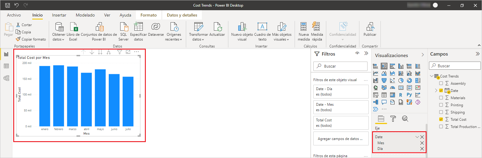Click Cortar scissors button
This screenshot has height=158, width=482.
[24, 25]
